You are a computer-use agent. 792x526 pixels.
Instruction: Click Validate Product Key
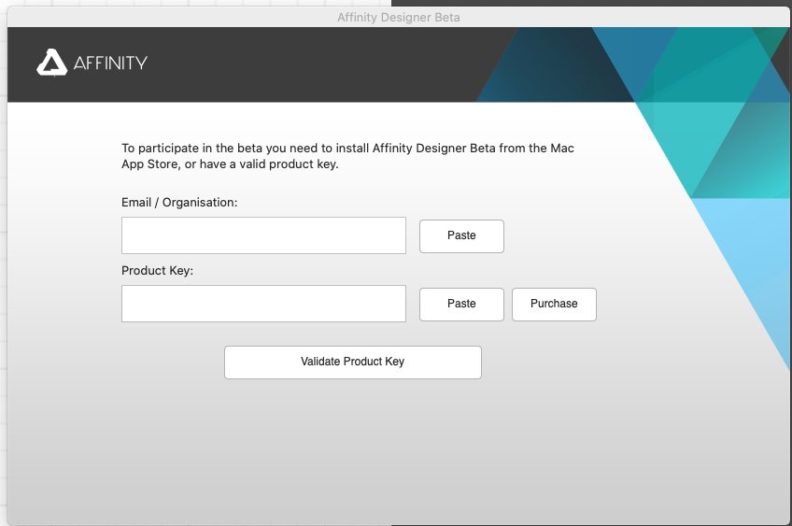(352, 363)
